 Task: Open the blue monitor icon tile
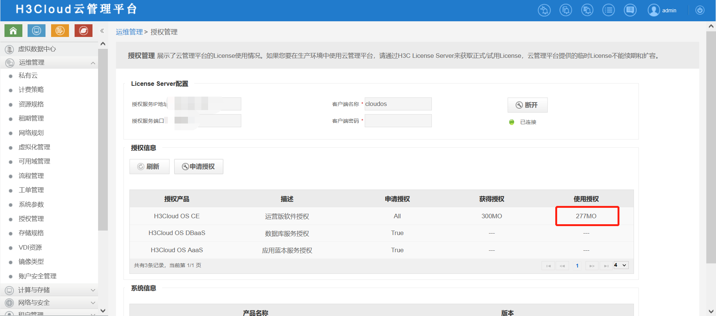[x=37, y=31]
